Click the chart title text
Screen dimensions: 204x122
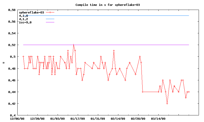pos(108,5)
